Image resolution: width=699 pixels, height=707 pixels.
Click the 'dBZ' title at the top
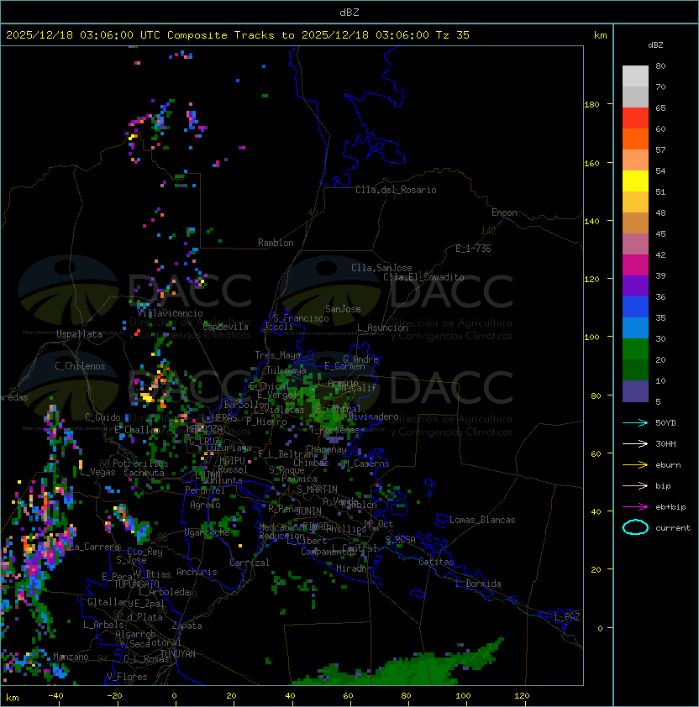point(349,13)
